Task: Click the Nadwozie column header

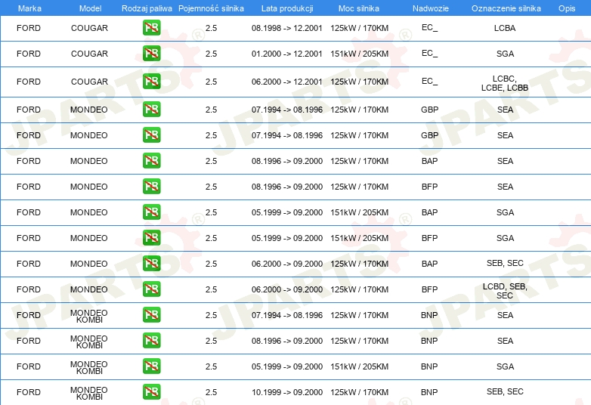Action: tap(431, 8)
